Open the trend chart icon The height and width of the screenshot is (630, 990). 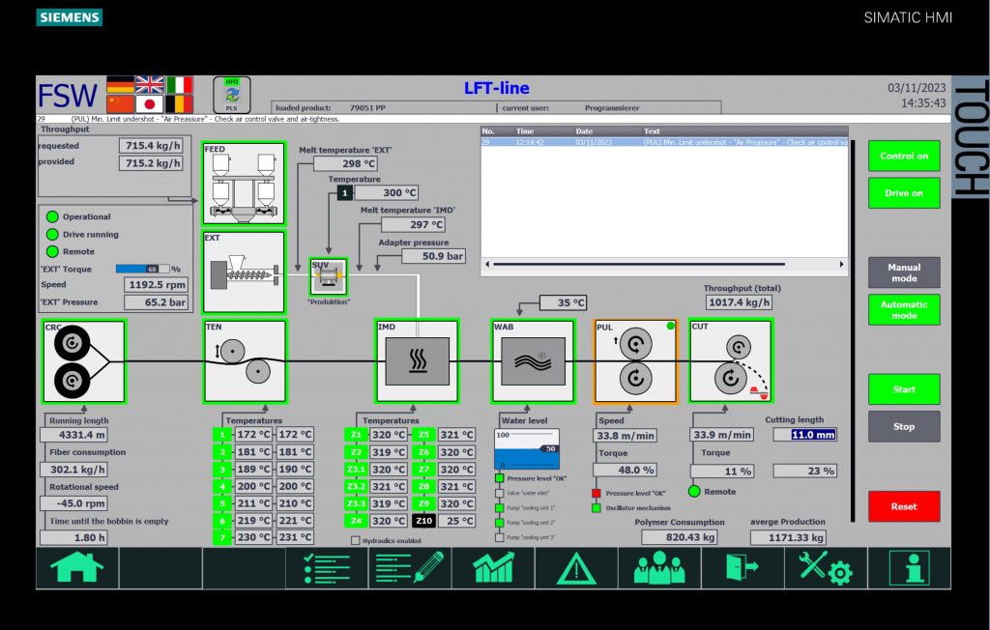click(x=493, y=568)
